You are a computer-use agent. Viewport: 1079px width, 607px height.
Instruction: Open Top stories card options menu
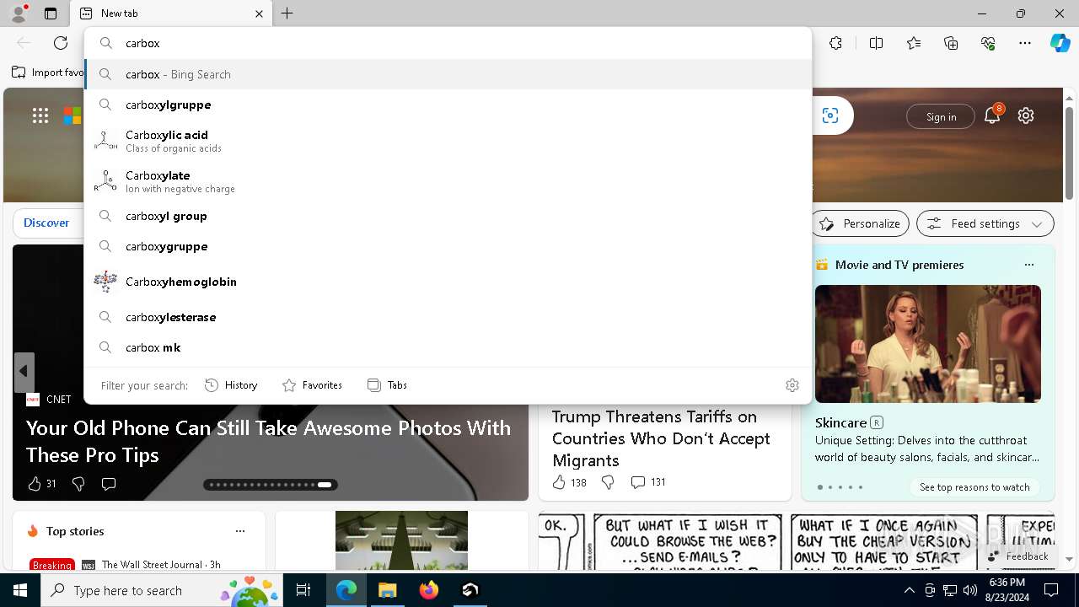point(240,531)
